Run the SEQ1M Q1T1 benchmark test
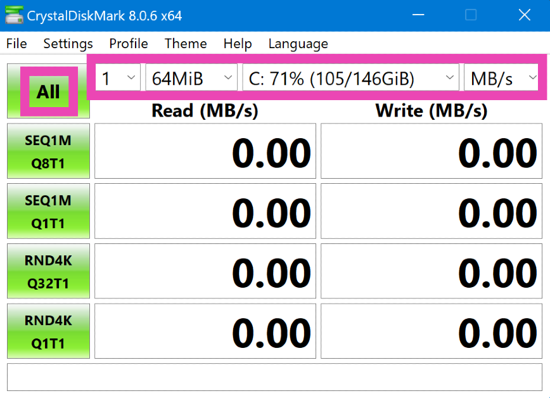Viewport: 550px width, 398px height. [x=48, y=212]
